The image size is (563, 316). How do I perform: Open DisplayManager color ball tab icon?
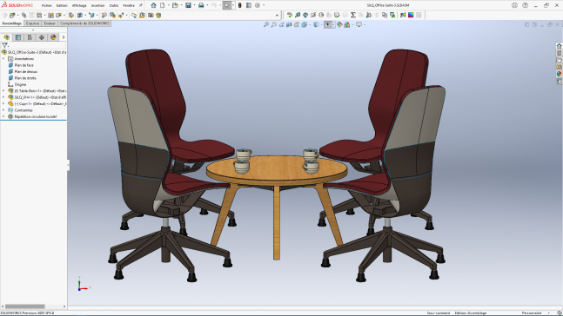tap(53, 37)
